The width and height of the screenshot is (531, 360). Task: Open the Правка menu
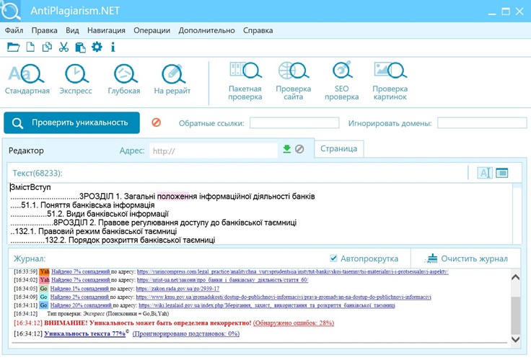(44, 30)
